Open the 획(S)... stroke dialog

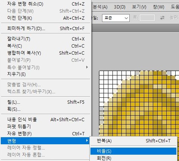(x=46, y=109)
